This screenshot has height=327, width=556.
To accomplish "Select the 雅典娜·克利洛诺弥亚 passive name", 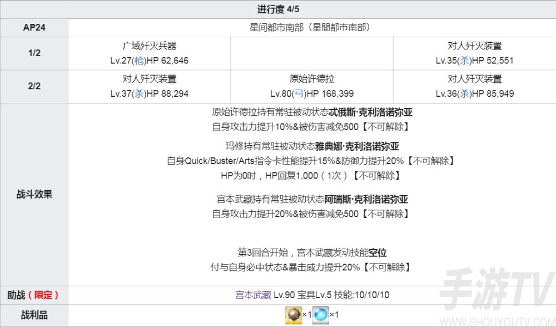I will point(357,146).
